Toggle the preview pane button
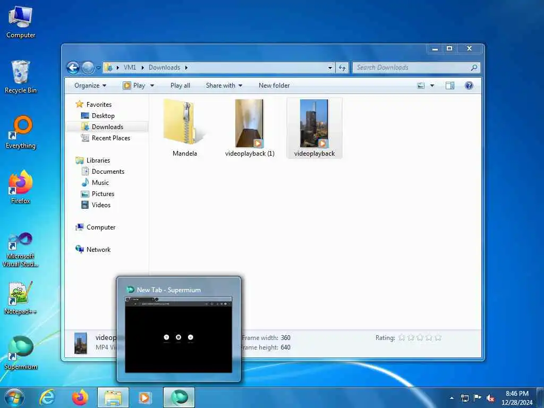 point(450,86)
